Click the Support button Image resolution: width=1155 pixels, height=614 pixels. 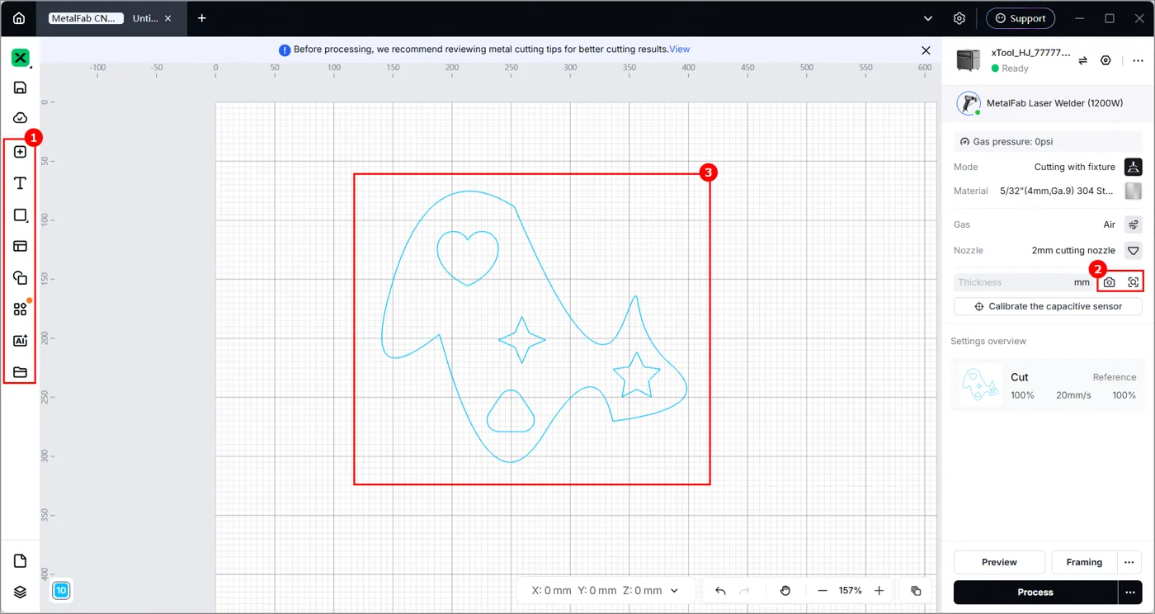(x=1021, y=18)
